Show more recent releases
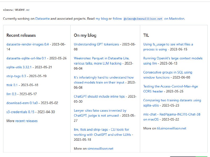The height and width of the screenshot is (157, 210). 27,121
